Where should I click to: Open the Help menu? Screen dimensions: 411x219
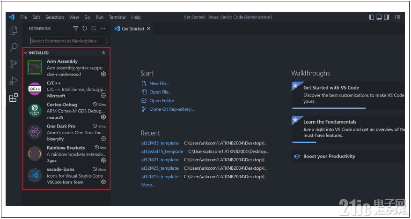136,17
